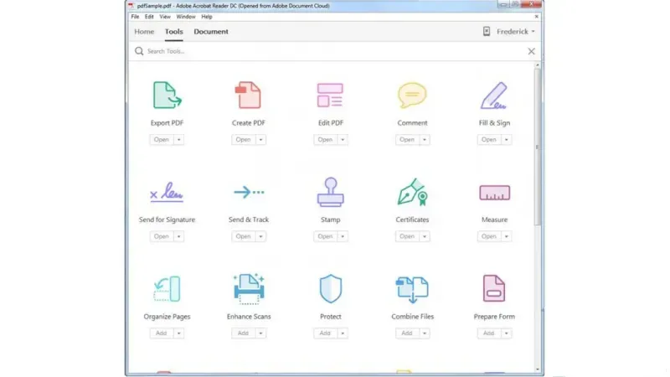Click the Combine Files icon

pos(412,289)
